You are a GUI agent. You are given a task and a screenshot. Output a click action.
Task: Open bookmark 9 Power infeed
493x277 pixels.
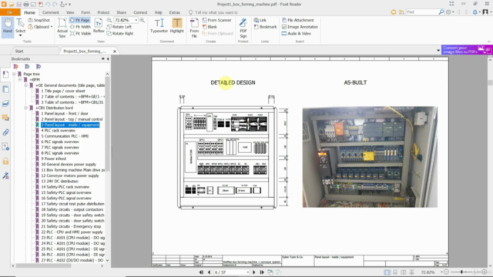point(53,159)
